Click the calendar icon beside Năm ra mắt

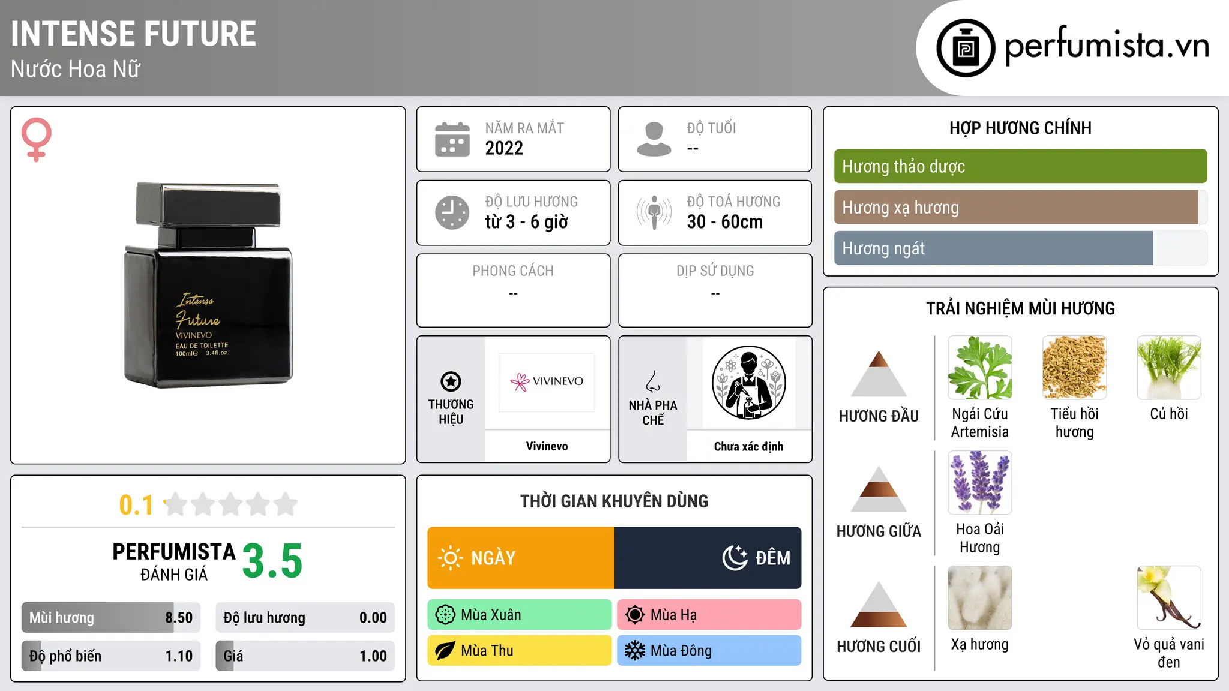pyautogui.click(x=452, y=139)
